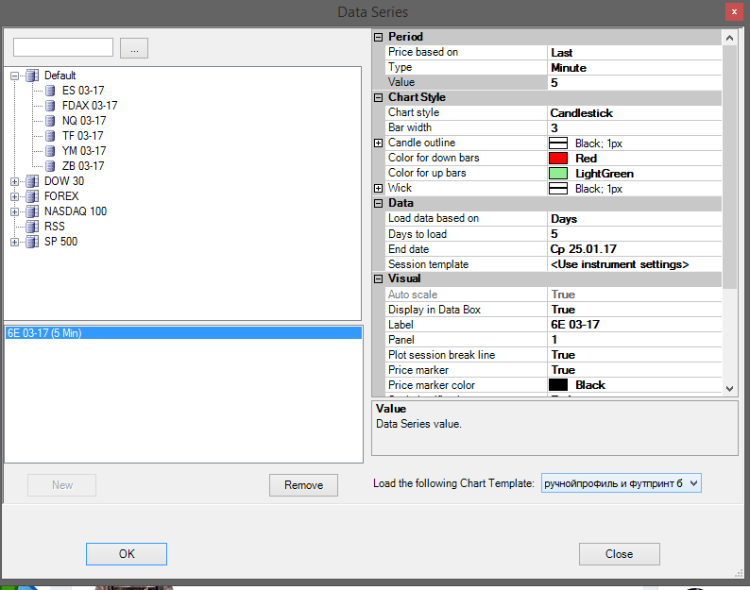Click the TF 03-17 instrument icon
This screenshot has height=590, width=750.
[50, 136]
